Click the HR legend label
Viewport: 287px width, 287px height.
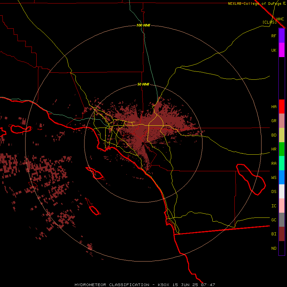click(x=274, y=149)
